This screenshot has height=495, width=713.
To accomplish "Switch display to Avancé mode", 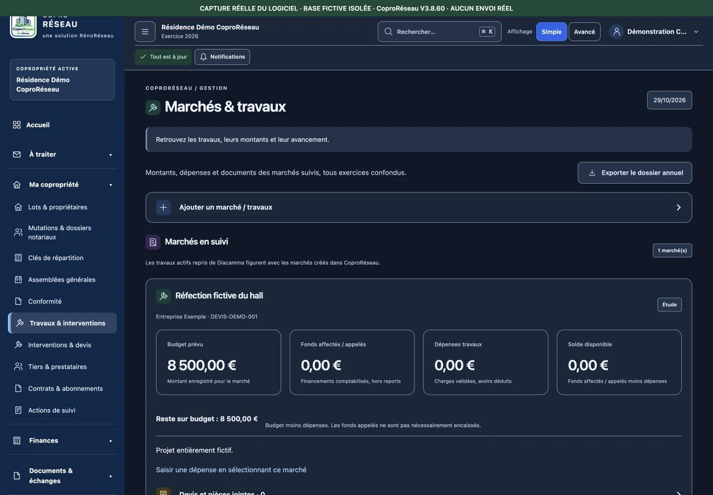I will [x=585, y=32].
